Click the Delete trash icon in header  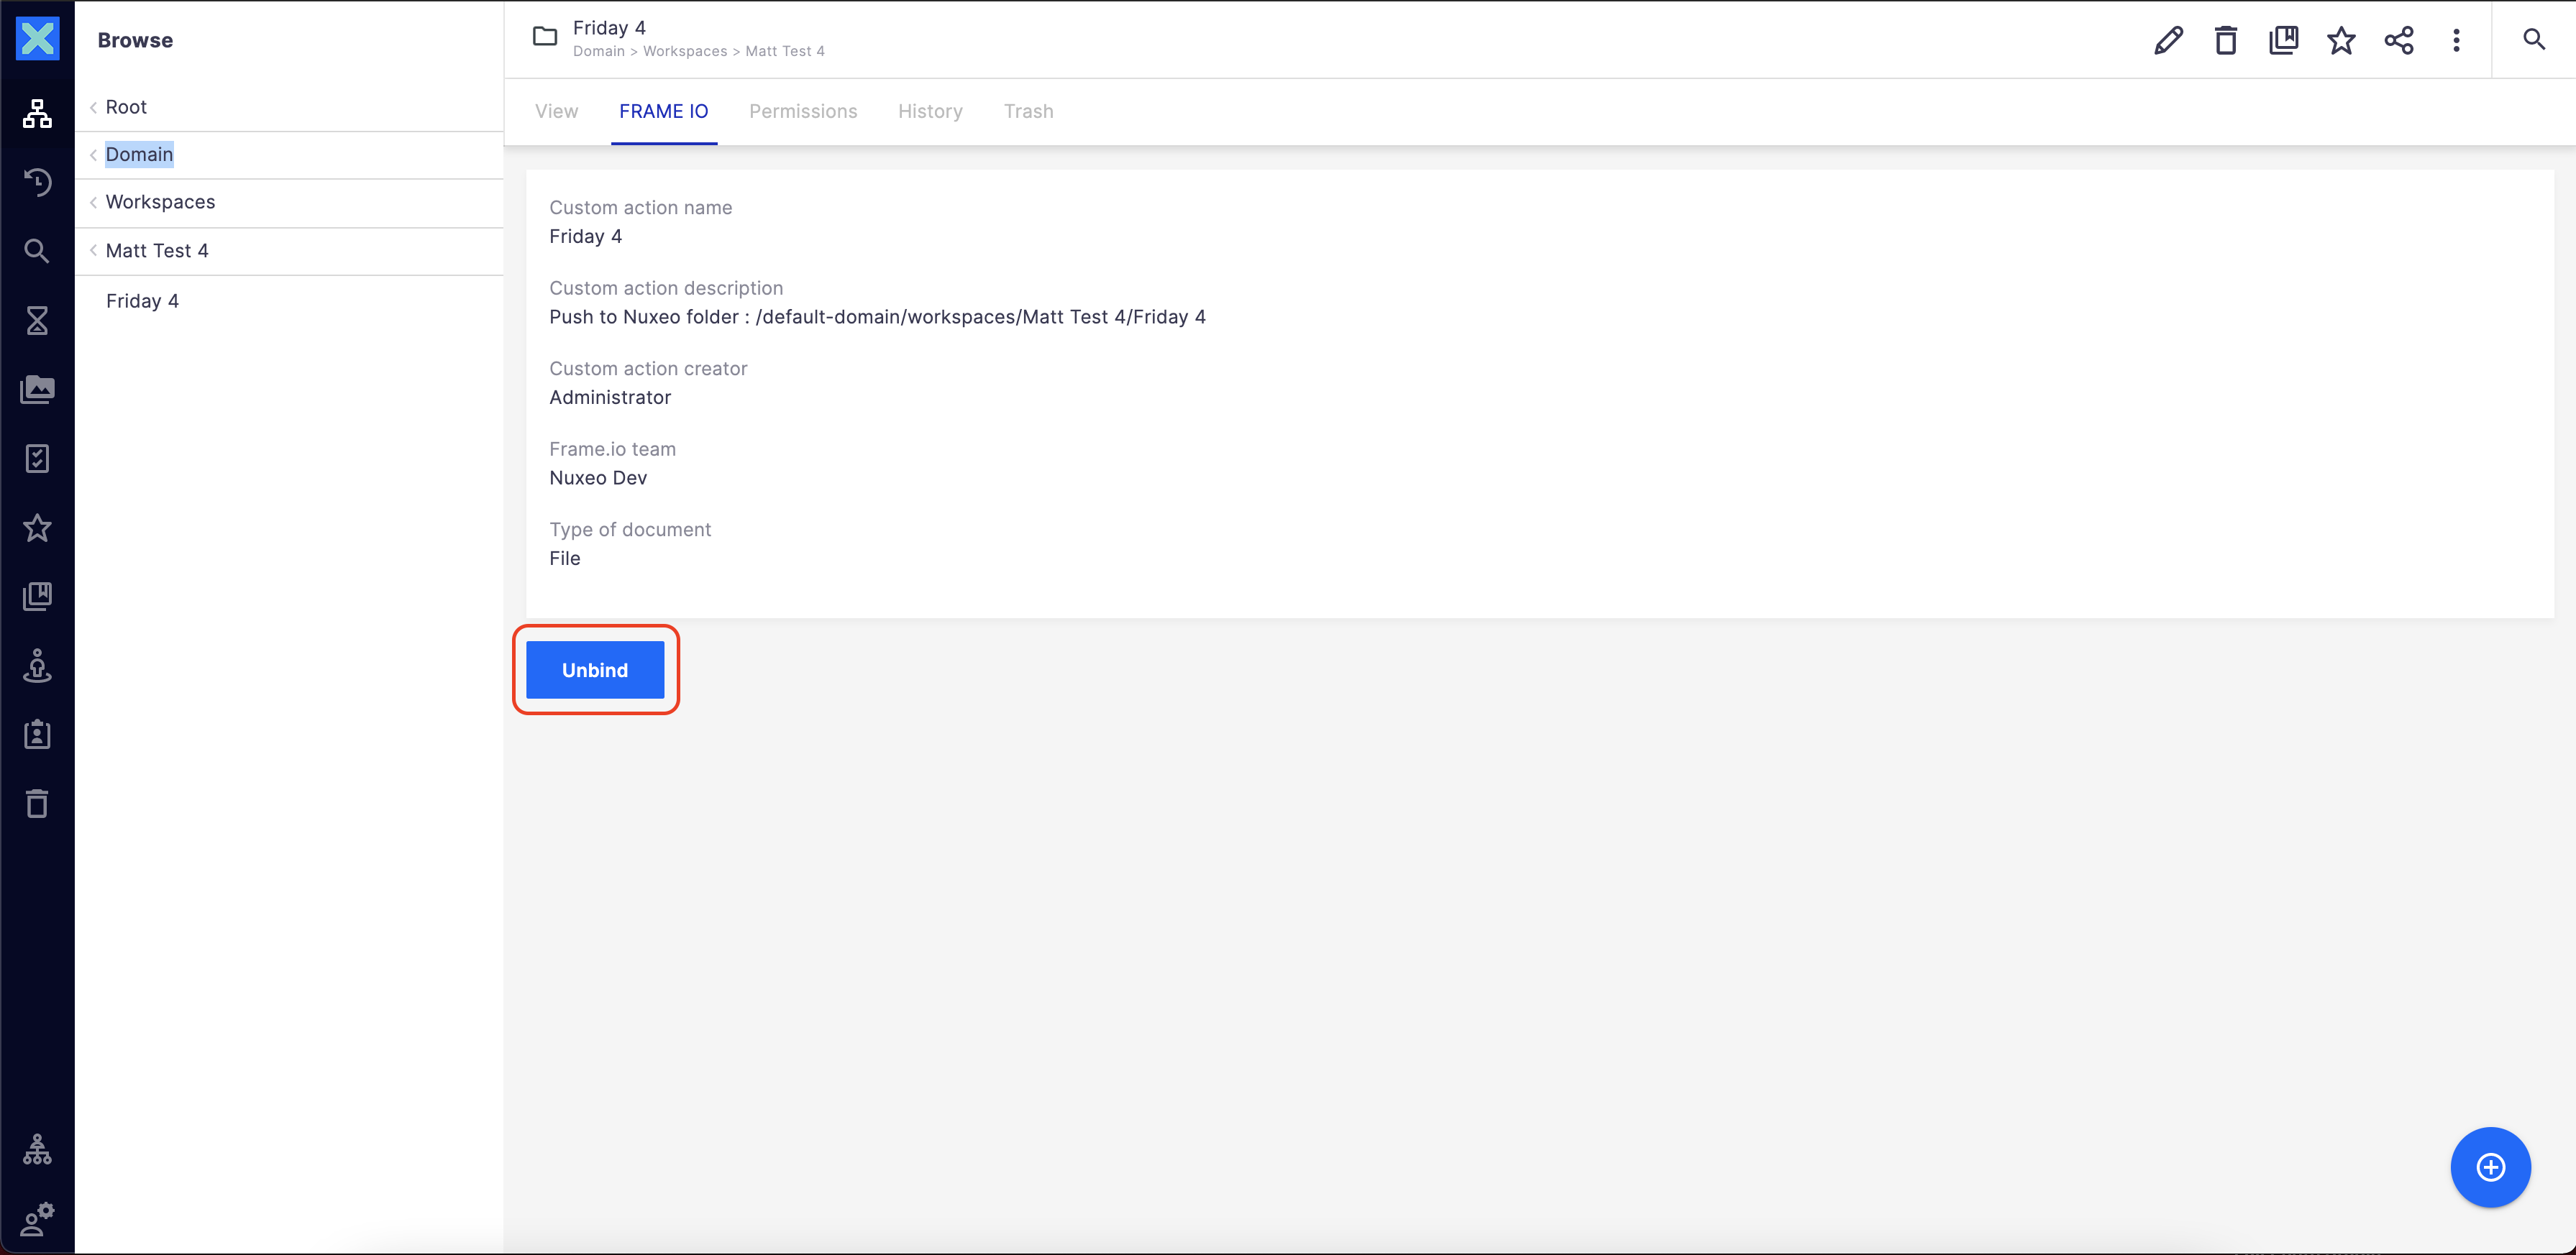[x=2225, y=40]
